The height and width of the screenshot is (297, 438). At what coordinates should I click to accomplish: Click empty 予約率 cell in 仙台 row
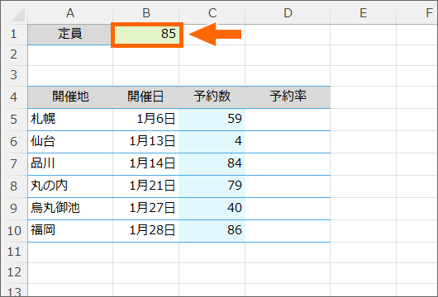pos(288,142)
